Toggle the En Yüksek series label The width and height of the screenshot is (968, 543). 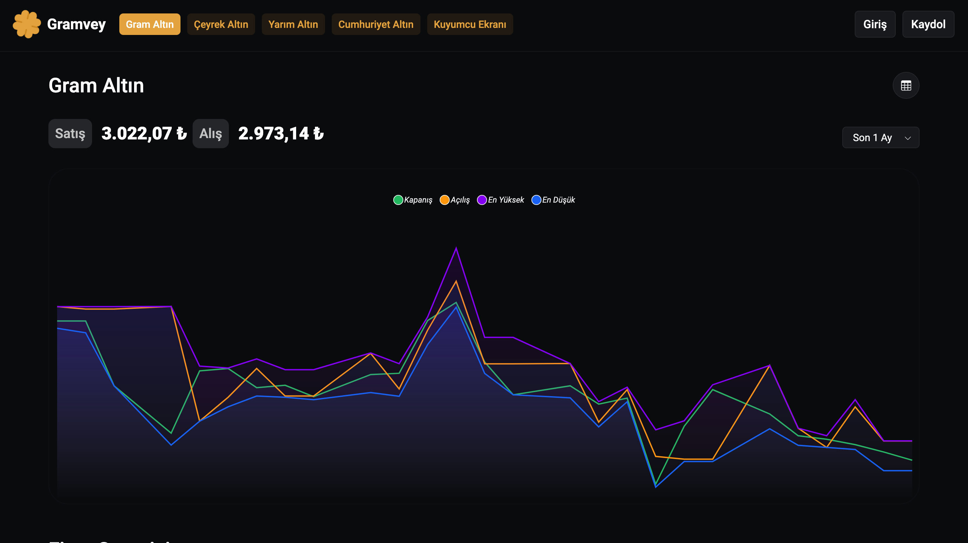pyautogui.click(x=506, y=200)
